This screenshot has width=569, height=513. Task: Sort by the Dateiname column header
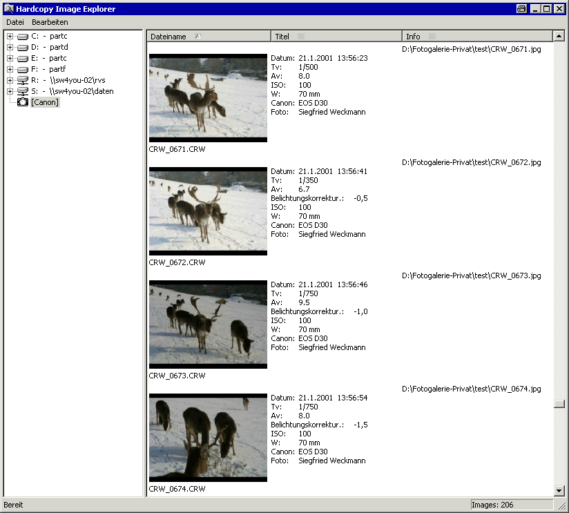[209, 37]
